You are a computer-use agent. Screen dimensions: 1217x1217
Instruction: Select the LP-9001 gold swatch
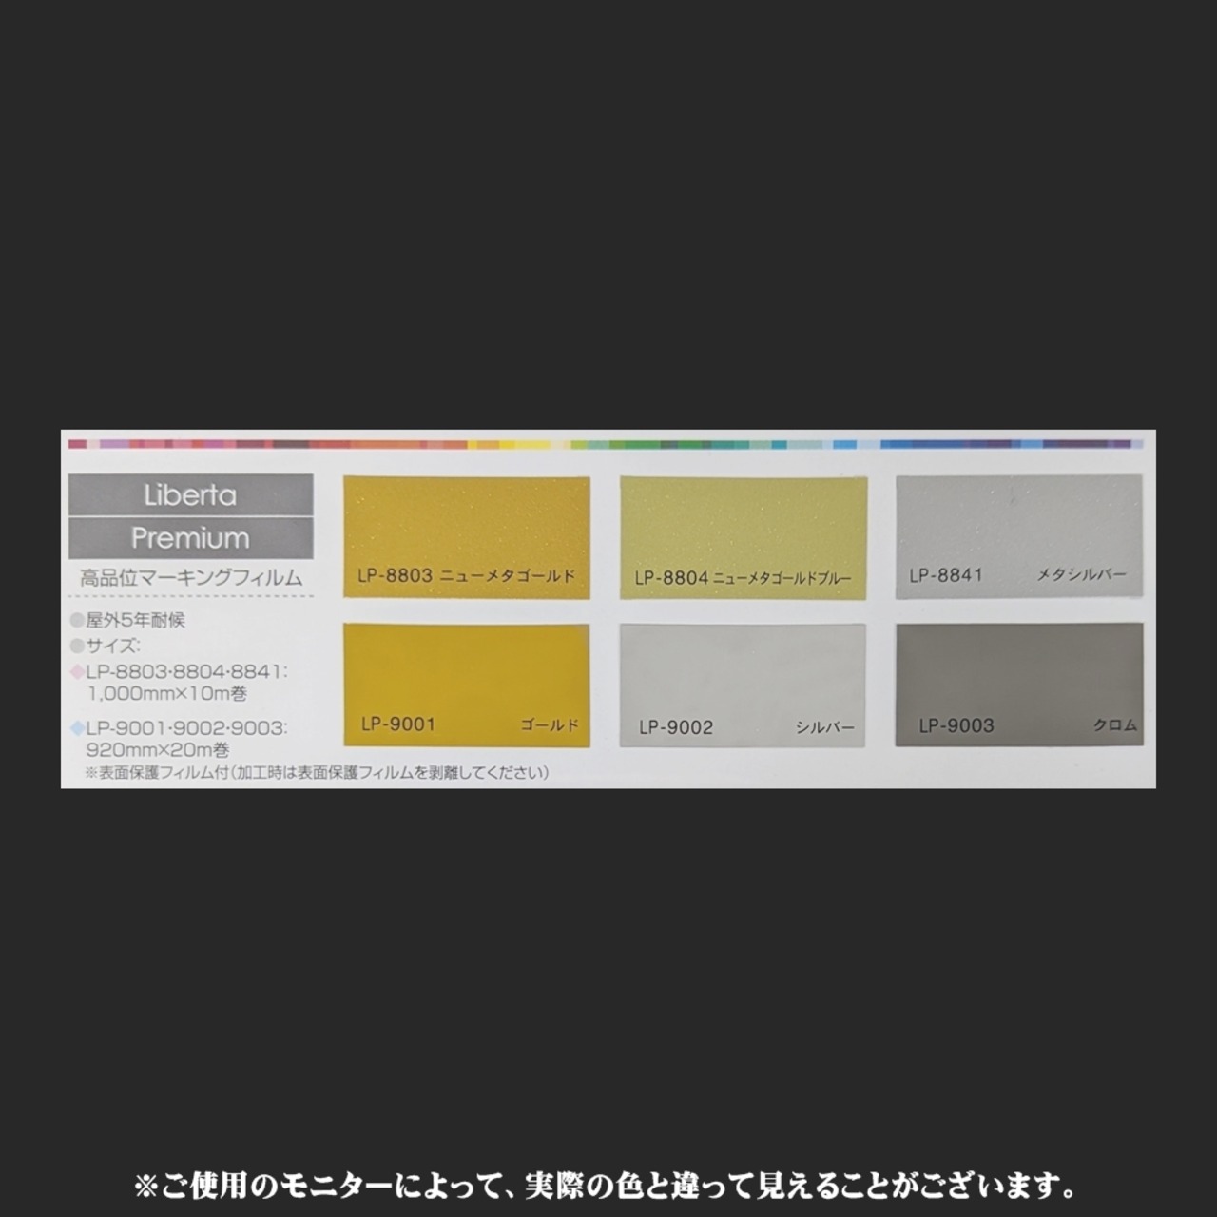466,685
